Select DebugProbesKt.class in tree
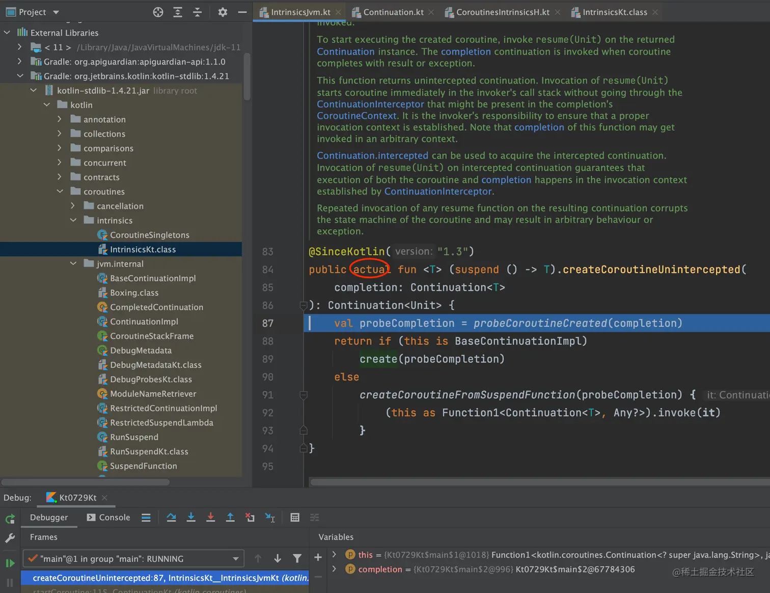This screenshot has height=593, width=770. (x=151, y=379)
